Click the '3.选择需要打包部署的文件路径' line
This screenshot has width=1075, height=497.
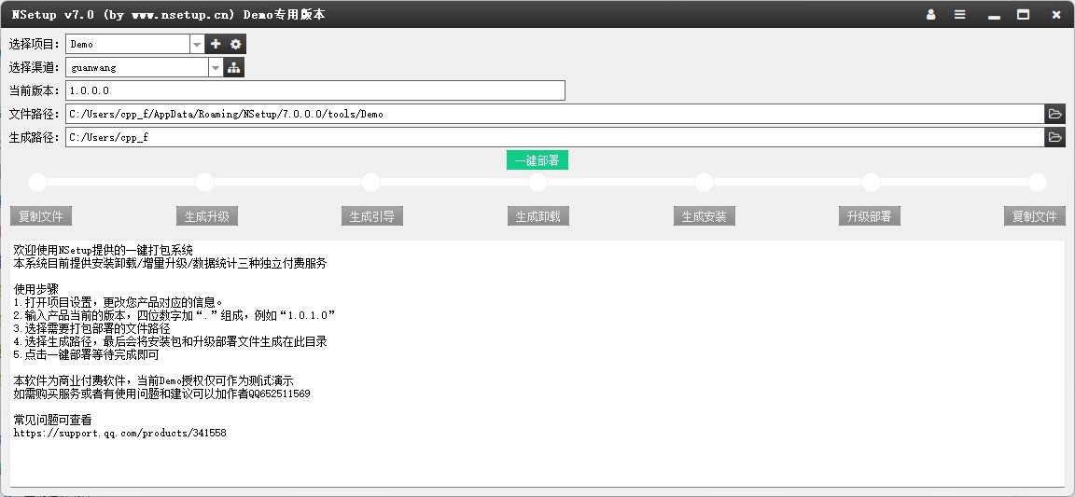tap(91, 329)
